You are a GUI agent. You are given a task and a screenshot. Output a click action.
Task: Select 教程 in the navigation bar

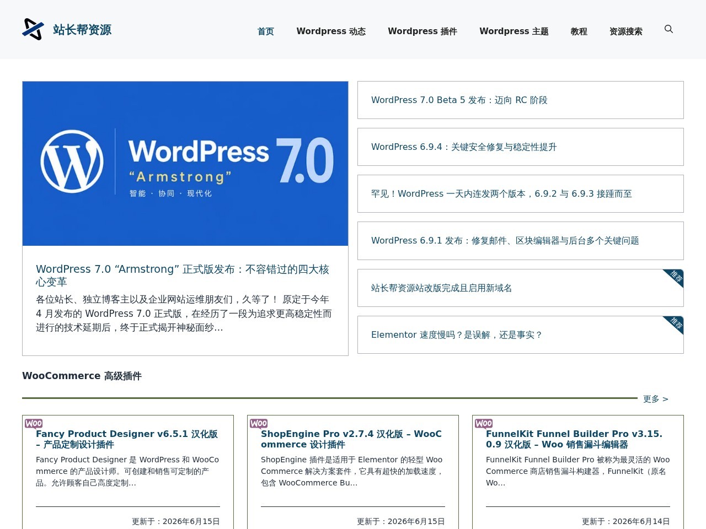pyautogui.click(x=579, y=31)
